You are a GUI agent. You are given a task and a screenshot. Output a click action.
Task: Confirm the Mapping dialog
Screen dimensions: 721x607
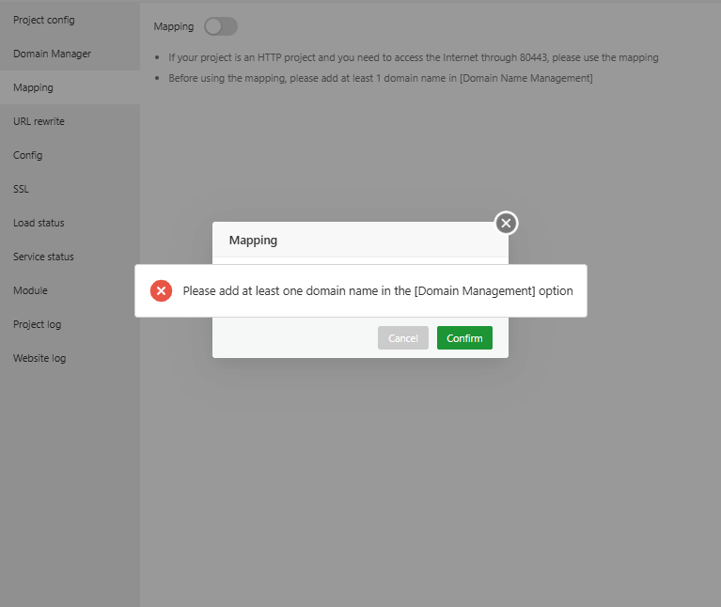click(x=464, y=338)
